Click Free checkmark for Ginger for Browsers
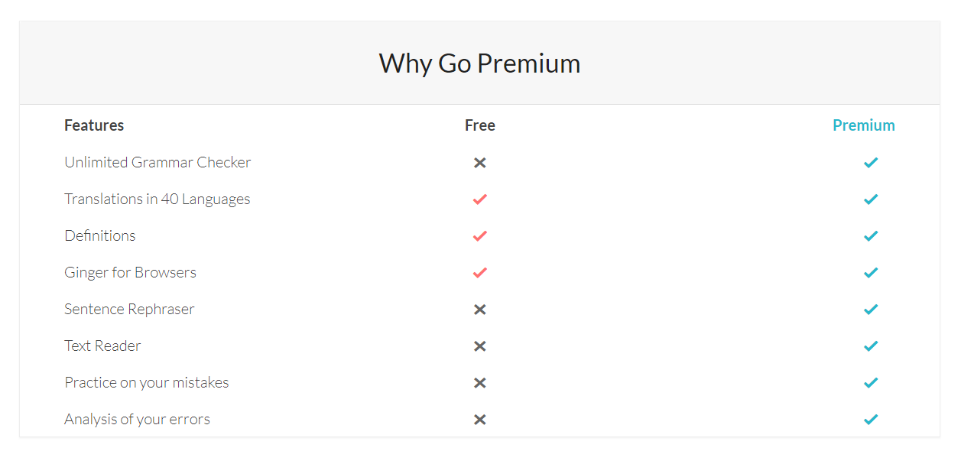The image size is (961, 451). (x=480, y=273)
